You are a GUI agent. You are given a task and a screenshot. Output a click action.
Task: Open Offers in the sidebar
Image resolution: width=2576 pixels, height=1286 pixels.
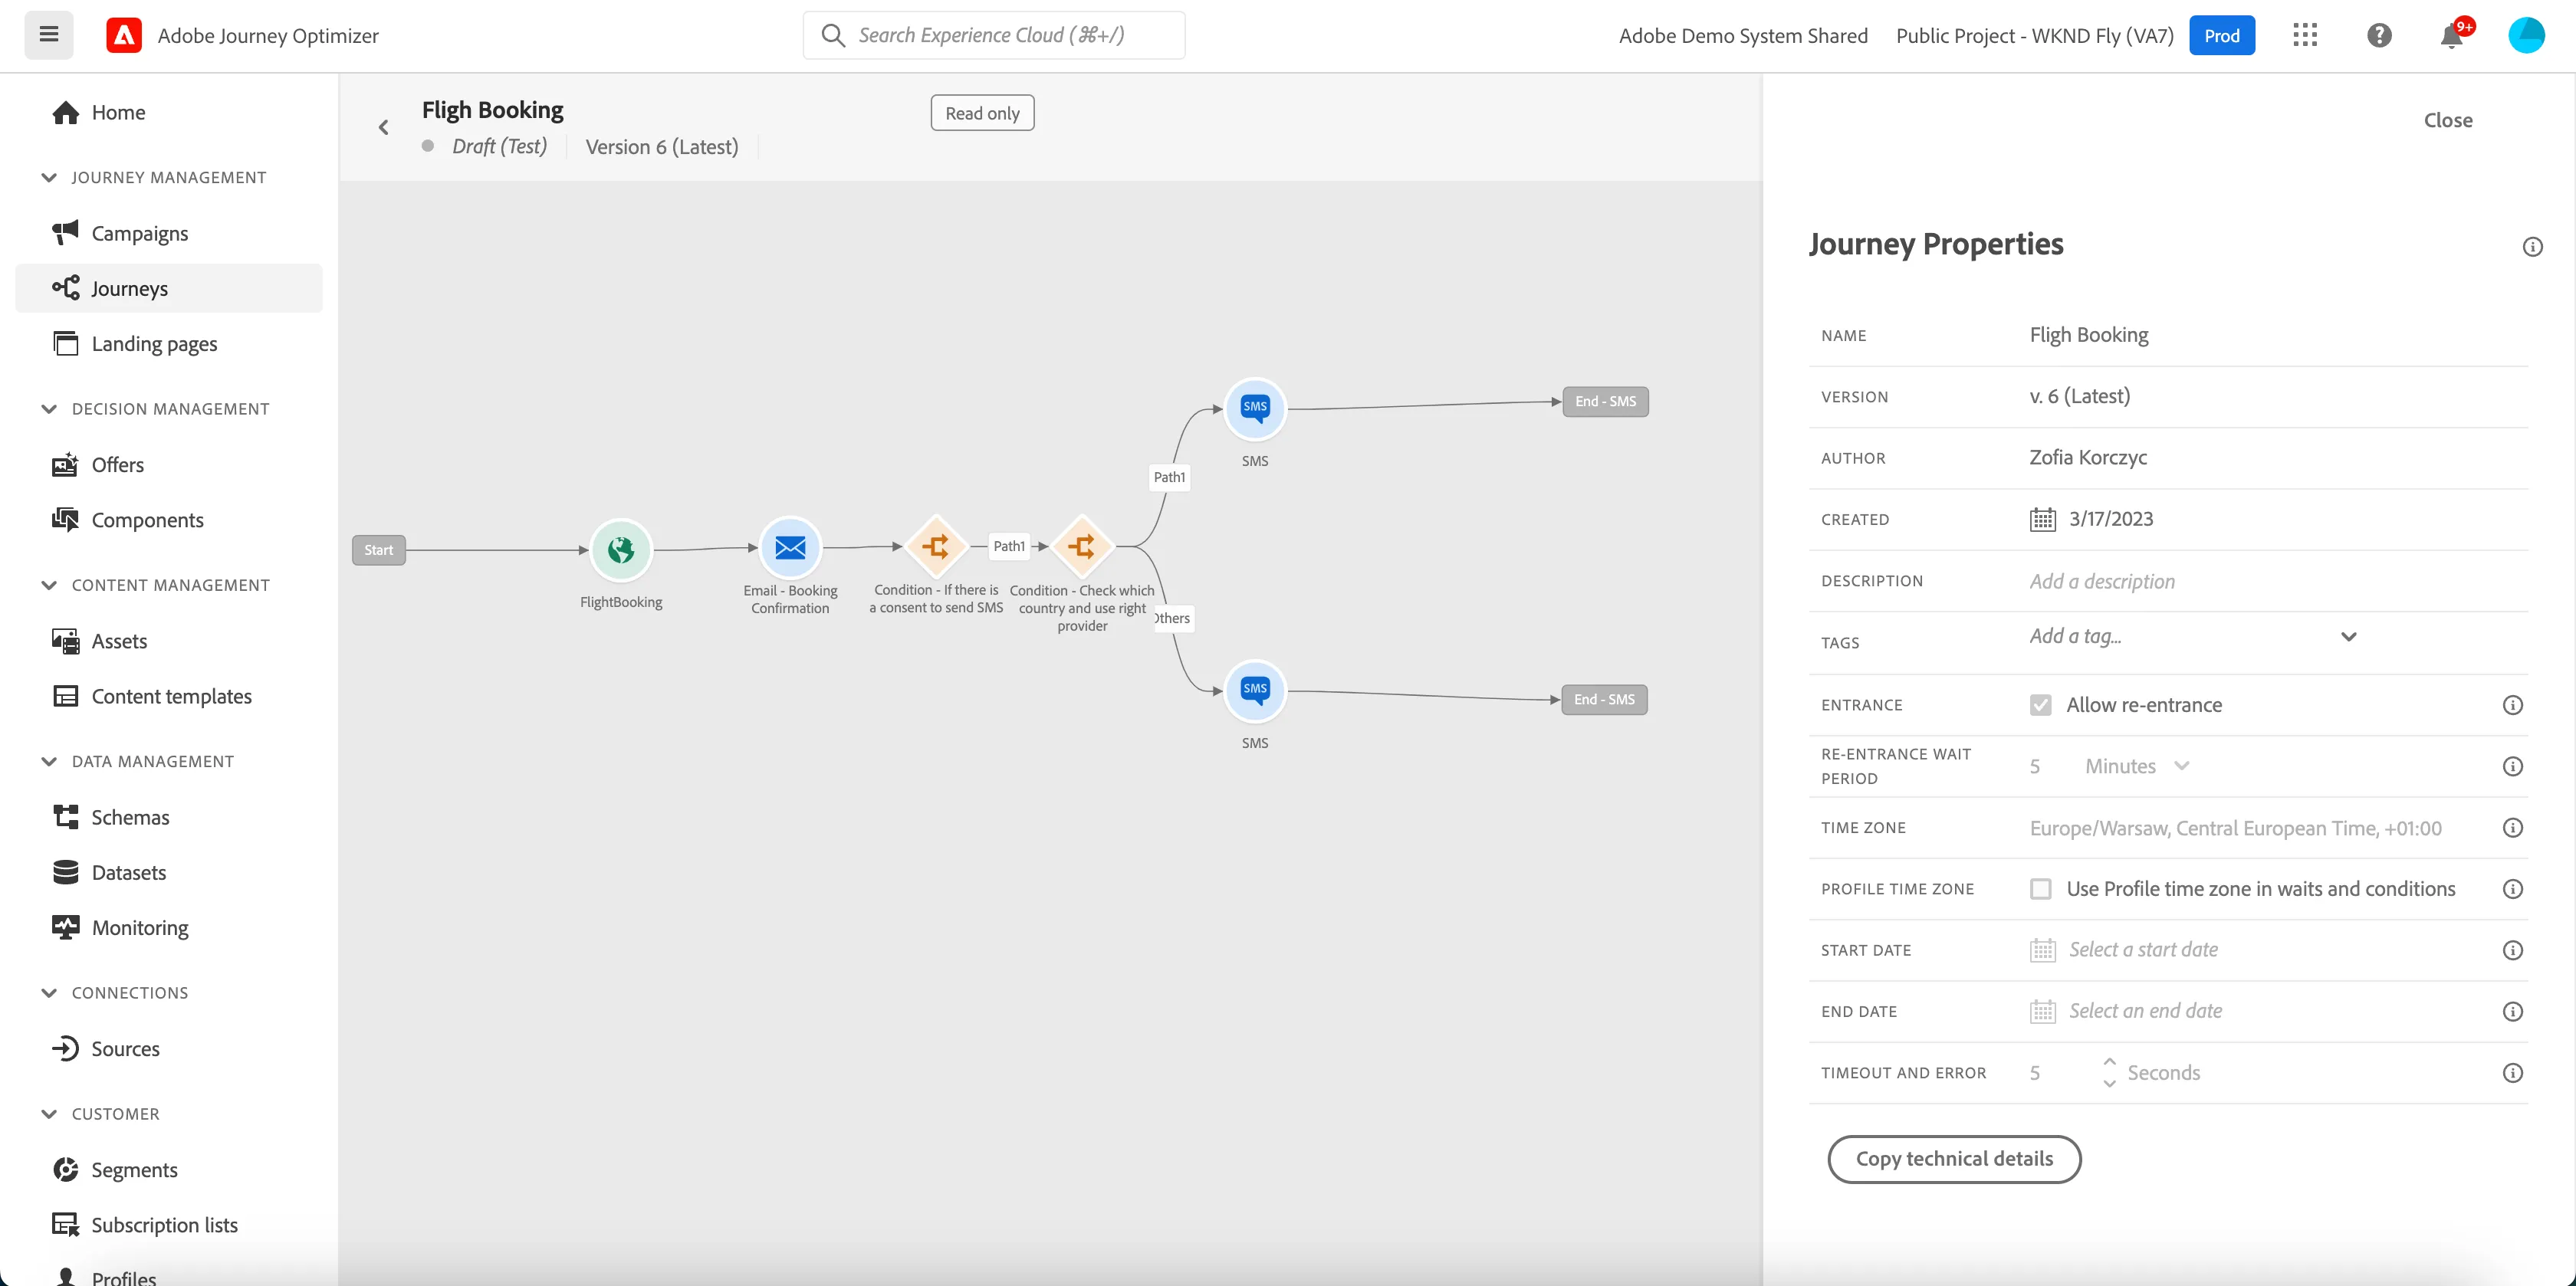[169, 465]
